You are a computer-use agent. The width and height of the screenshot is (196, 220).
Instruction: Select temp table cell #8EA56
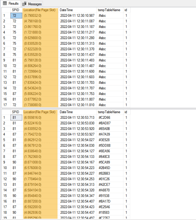pyautogui.click(x=110, y=151)
